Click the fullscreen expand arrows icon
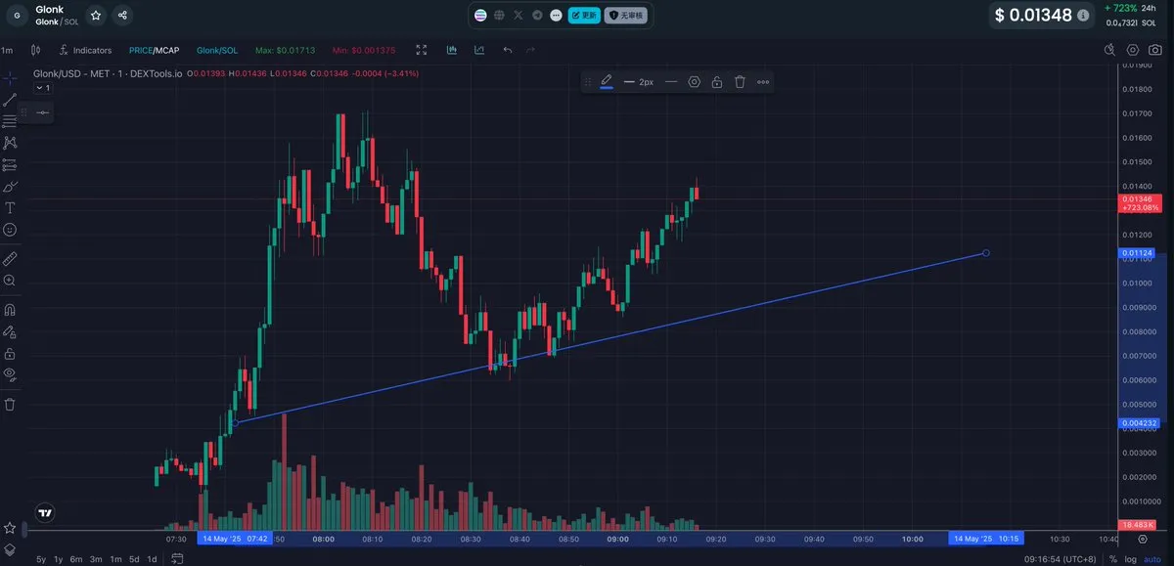Viewport: 1174px width, 566px height. [x=422, y=50]
